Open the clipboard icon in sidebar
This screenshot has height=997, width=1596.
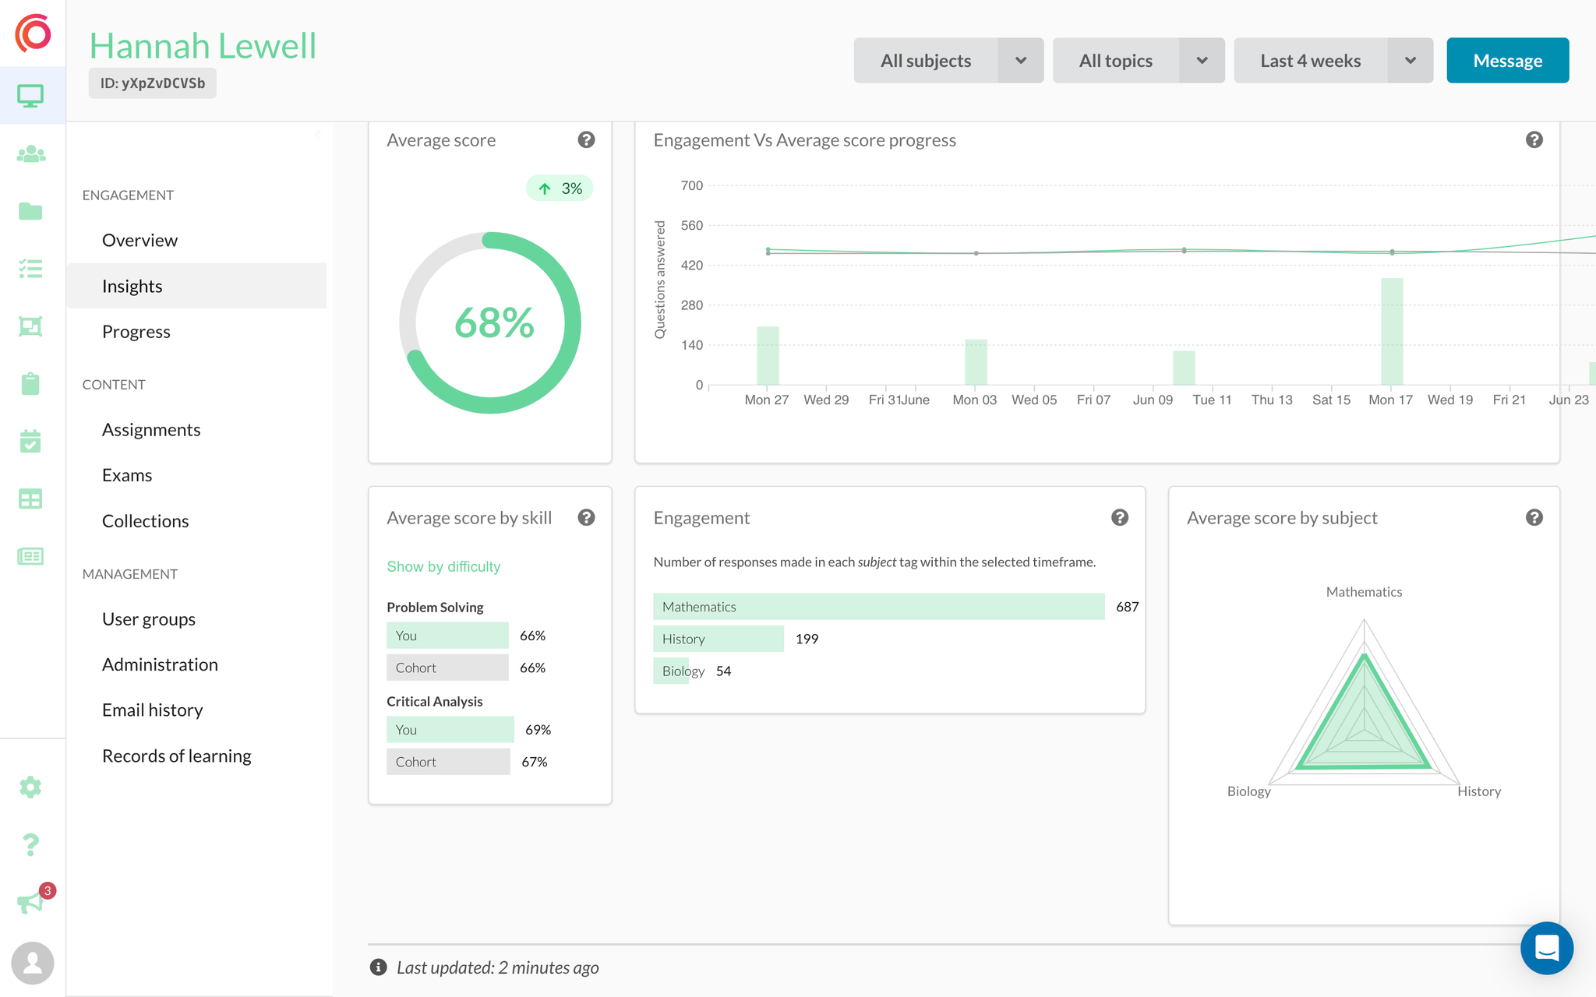pyautogui.click(x=30, y=383)
